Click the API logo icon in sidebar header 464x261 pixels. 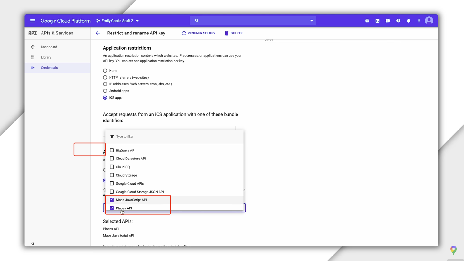pos(33,33)
